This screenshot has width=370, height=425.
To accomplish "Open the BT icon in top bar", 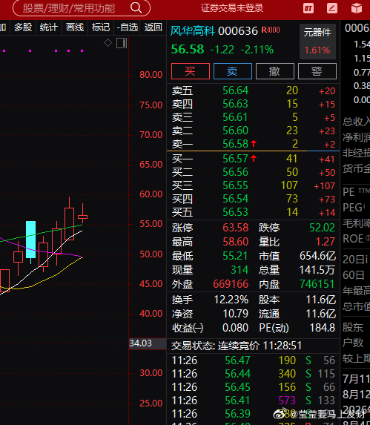I will pyautogui.click(x=308, y=8).
